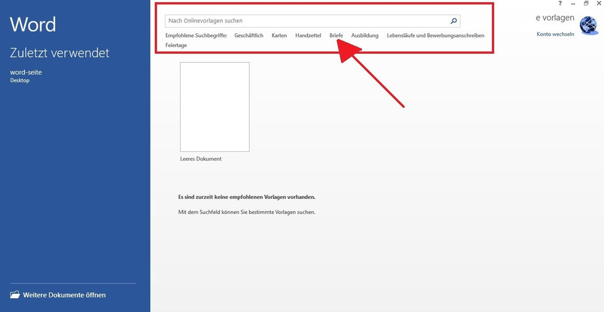Open Lebensläufe und Bewerbungsanschreiben templates
Viewport: 604px width, 312px height.
click(x=435, y=35)
